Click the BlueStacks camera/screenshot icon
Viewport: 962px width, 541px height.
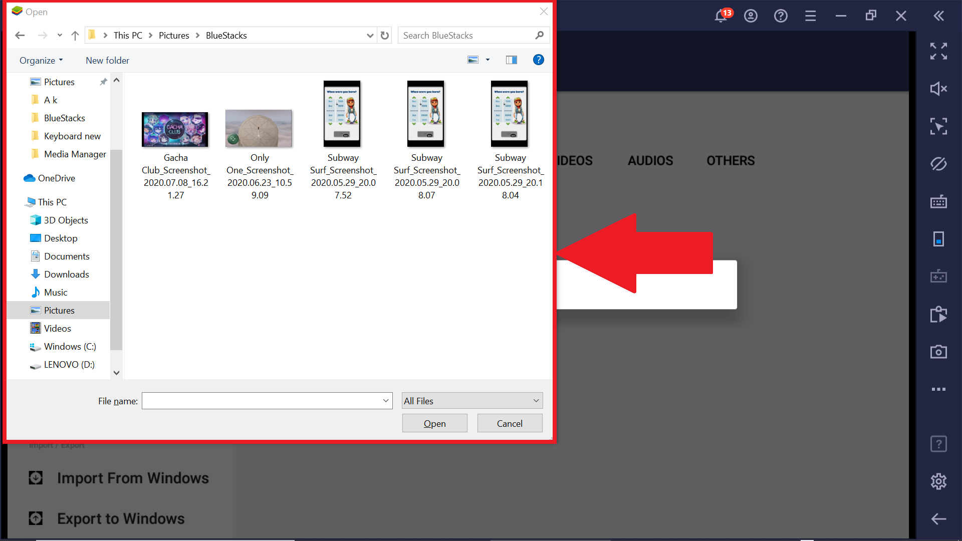click(x=939, y=353)
